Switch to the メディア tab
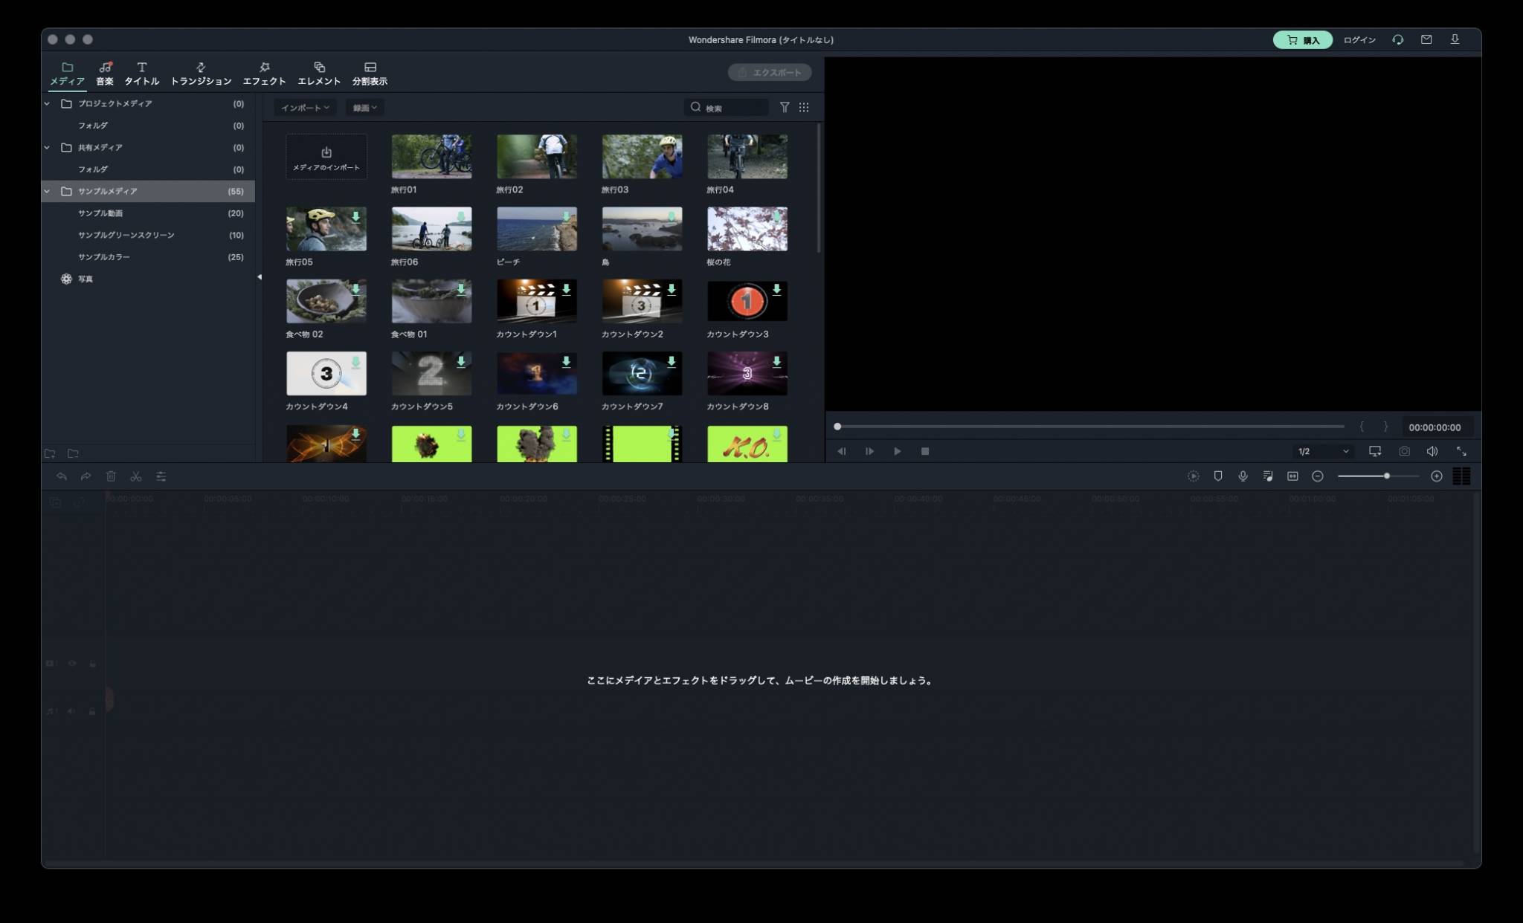The width and height of the screenshot is (1523, 923). coord(67,72)
